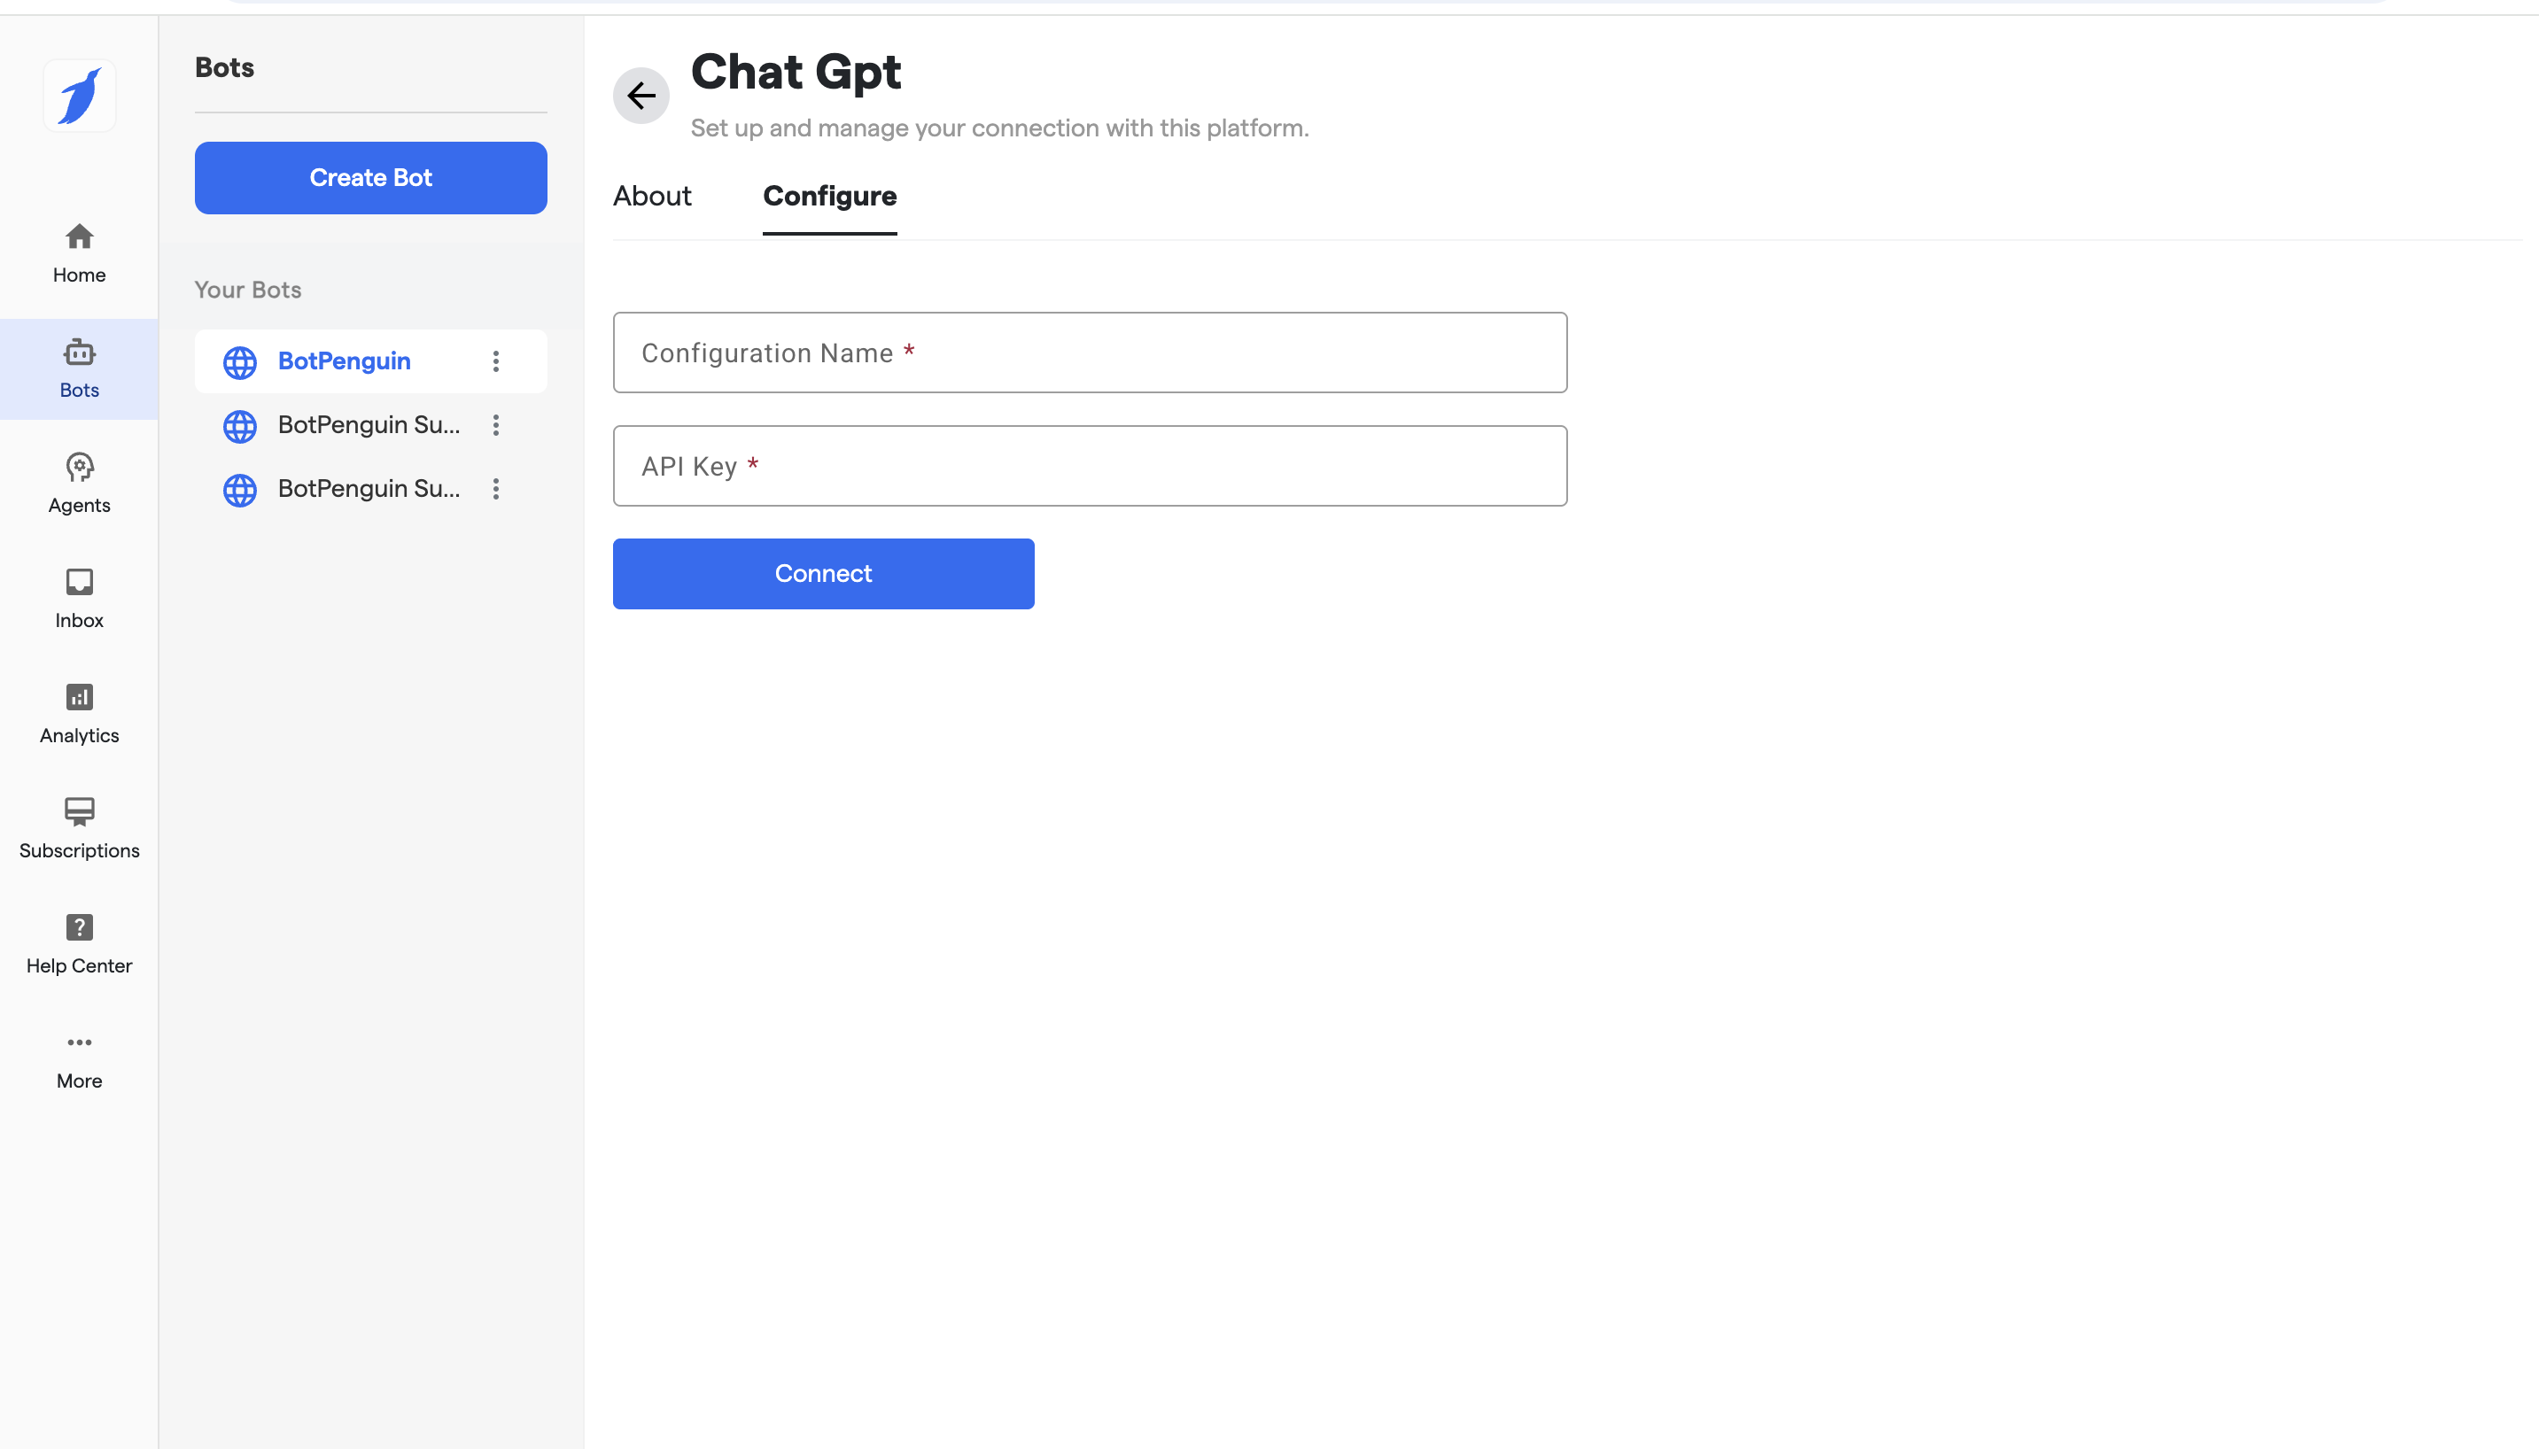The width and height of the screenshot is (2539, 1449).
Task: Go to Home in sidebar
Action: coord(80,252)
